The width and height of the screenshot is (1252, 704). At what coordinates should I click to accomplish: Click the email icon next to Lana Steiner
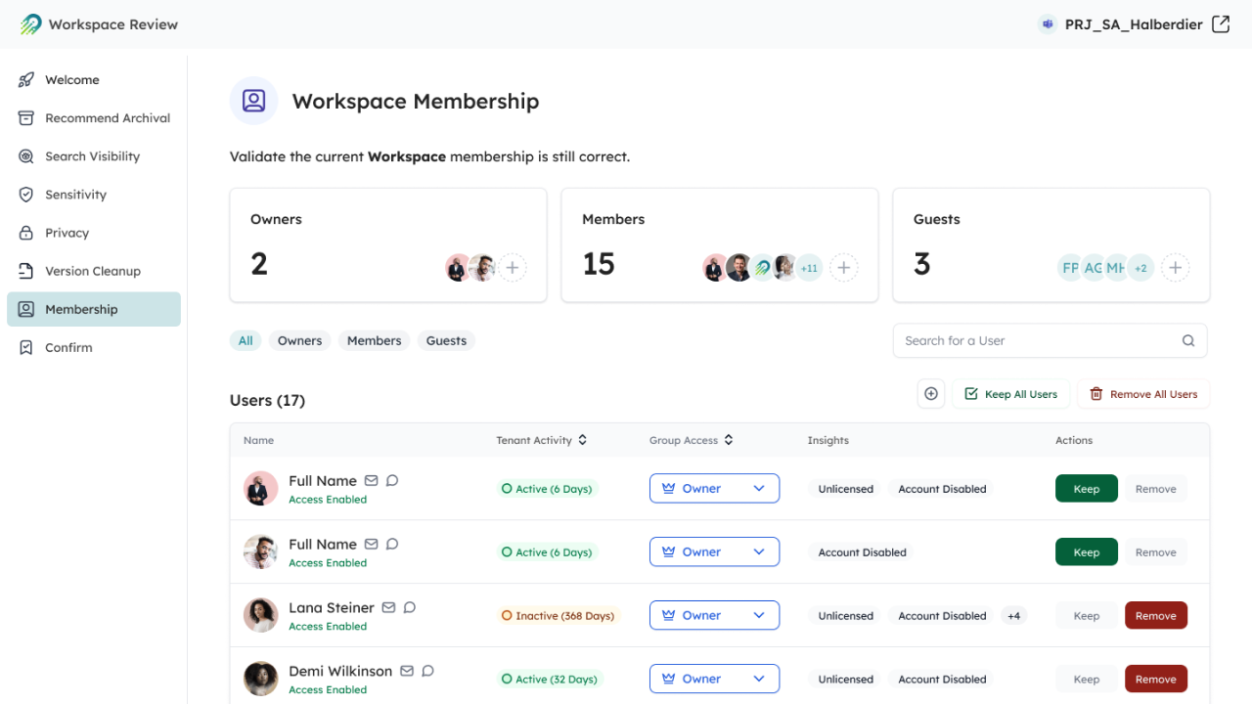[388, 607]
